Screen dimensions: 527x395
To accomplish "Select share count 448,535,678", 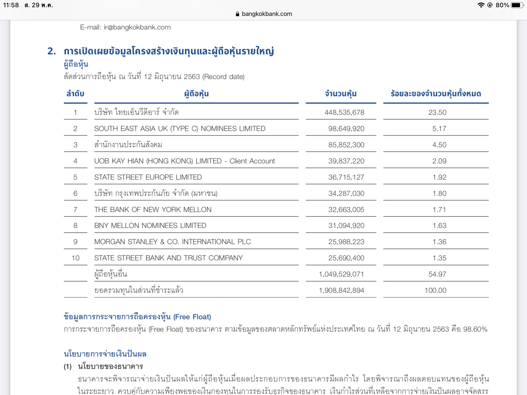I will [344, 112].
